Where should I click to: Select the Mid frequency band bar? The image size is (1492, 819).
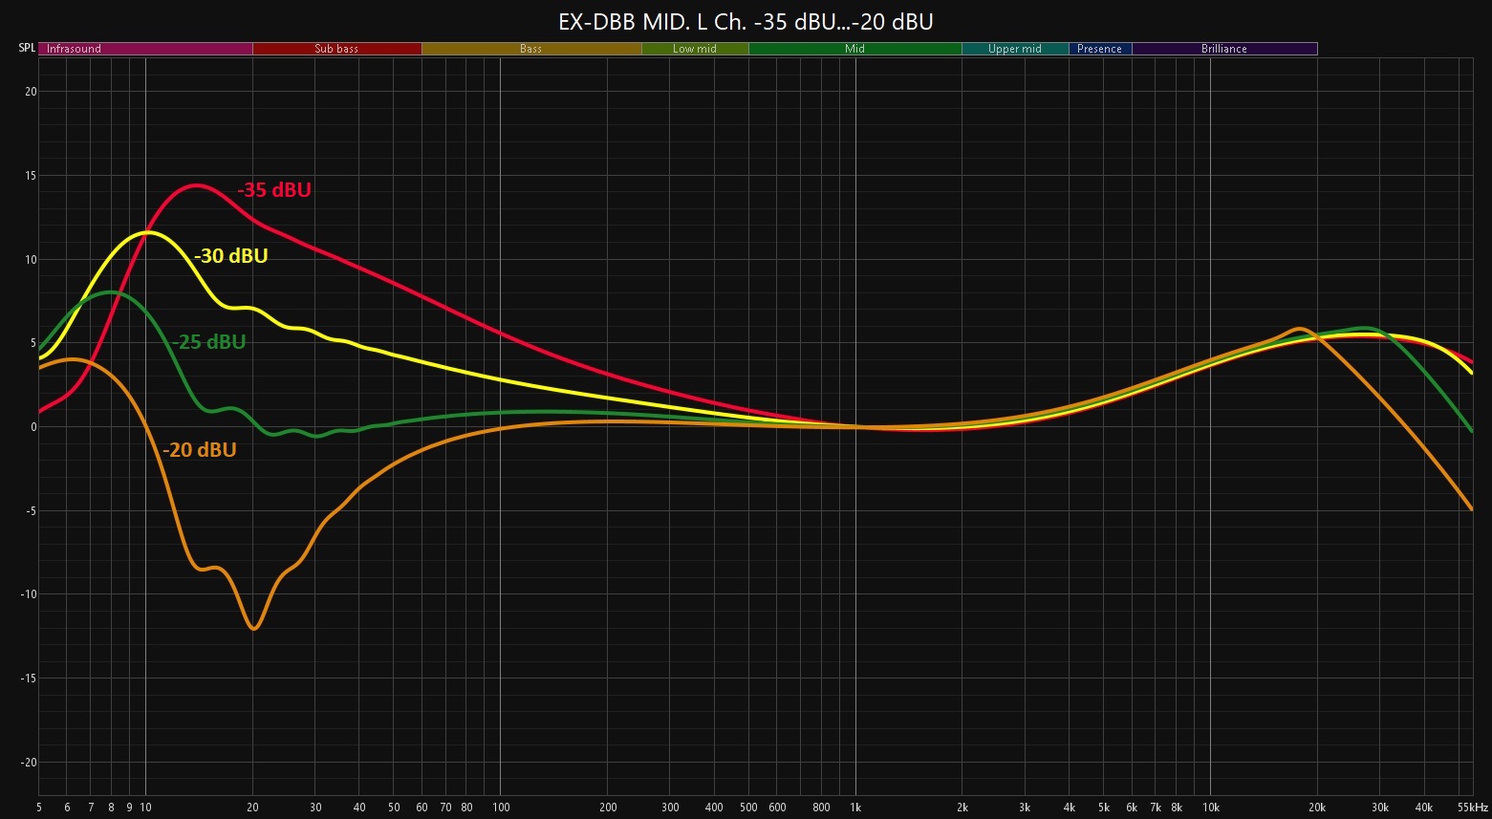click(x=854, y=49)
